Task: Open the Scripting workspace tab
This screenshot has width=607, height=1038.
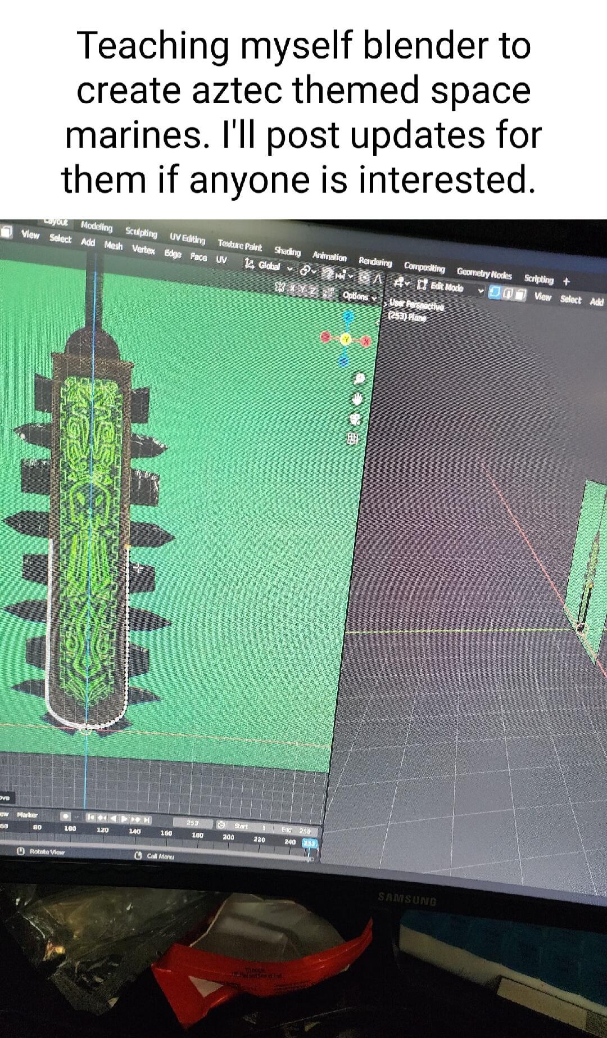Action: (x=538, y=279)
